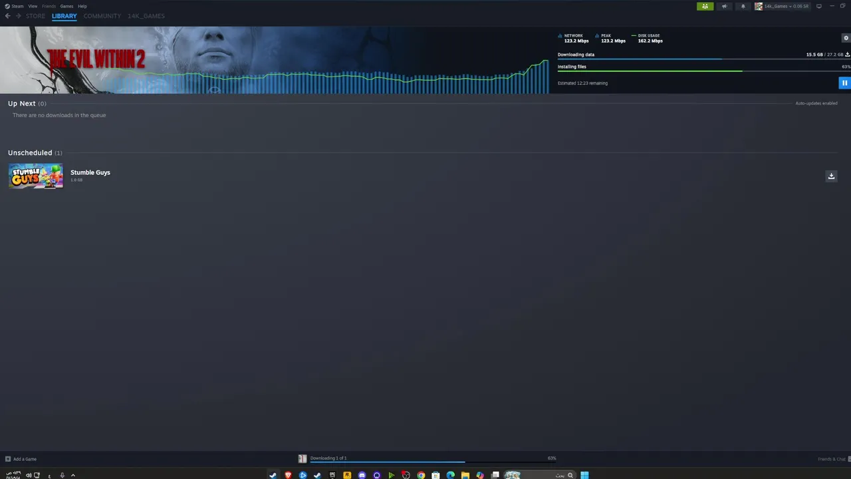
Task: Click the Installing files progress bar
Action: [704, 71]
